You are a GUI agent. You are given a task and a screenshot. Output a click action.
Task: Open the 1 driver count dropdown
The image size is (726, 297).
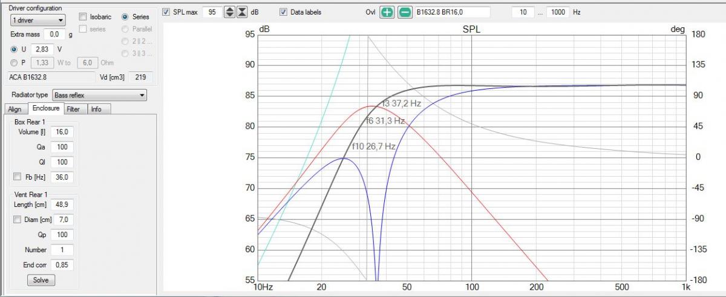pos(38,21)
